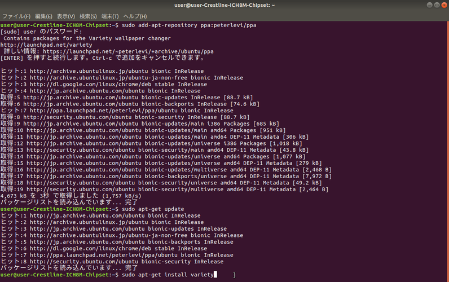Click the 取得:16 multiverse DEP-11 Metadata [2,468 B] line
The image size is (449, 282).
point(166,170)
